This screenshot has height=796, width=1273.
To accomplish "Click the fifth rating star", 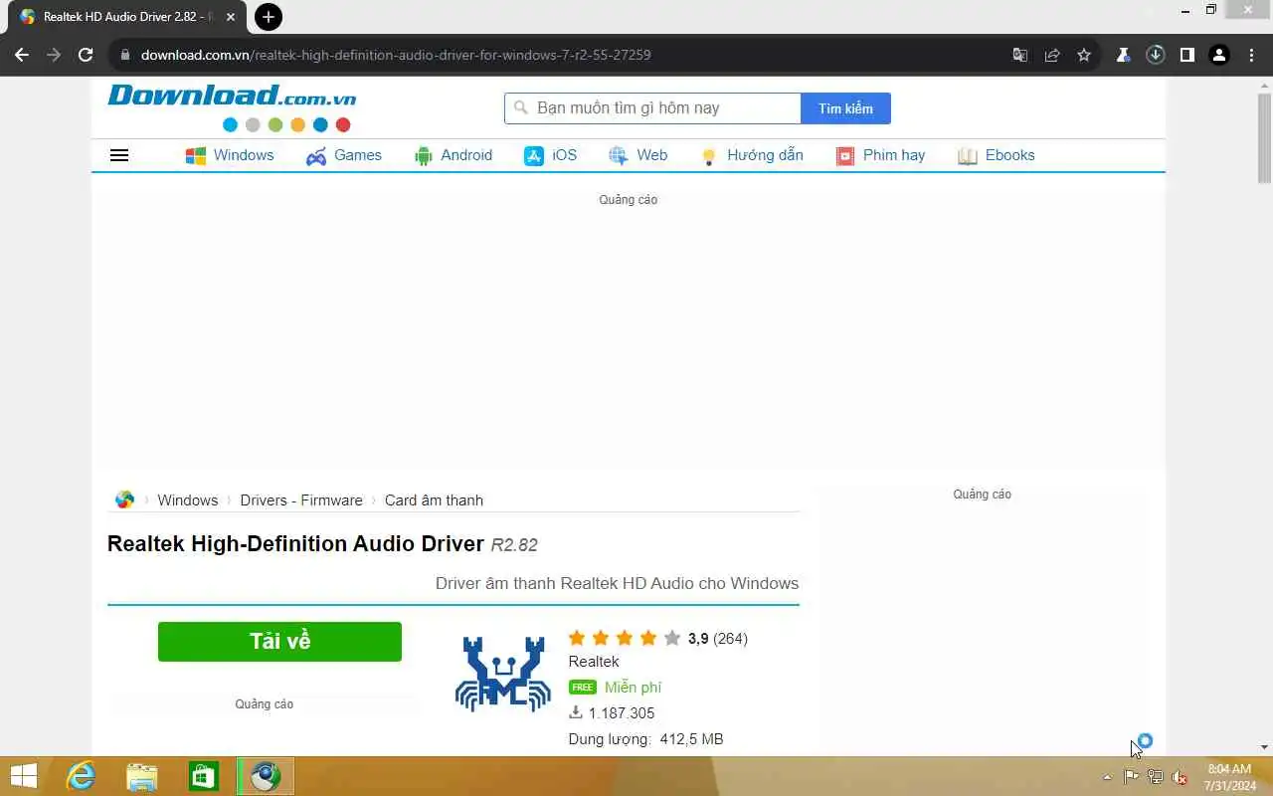I will click(672, 638).
